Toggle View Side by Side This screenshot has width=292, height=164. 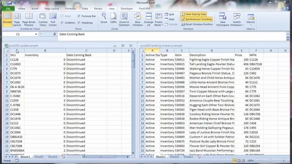click(193, 14)
